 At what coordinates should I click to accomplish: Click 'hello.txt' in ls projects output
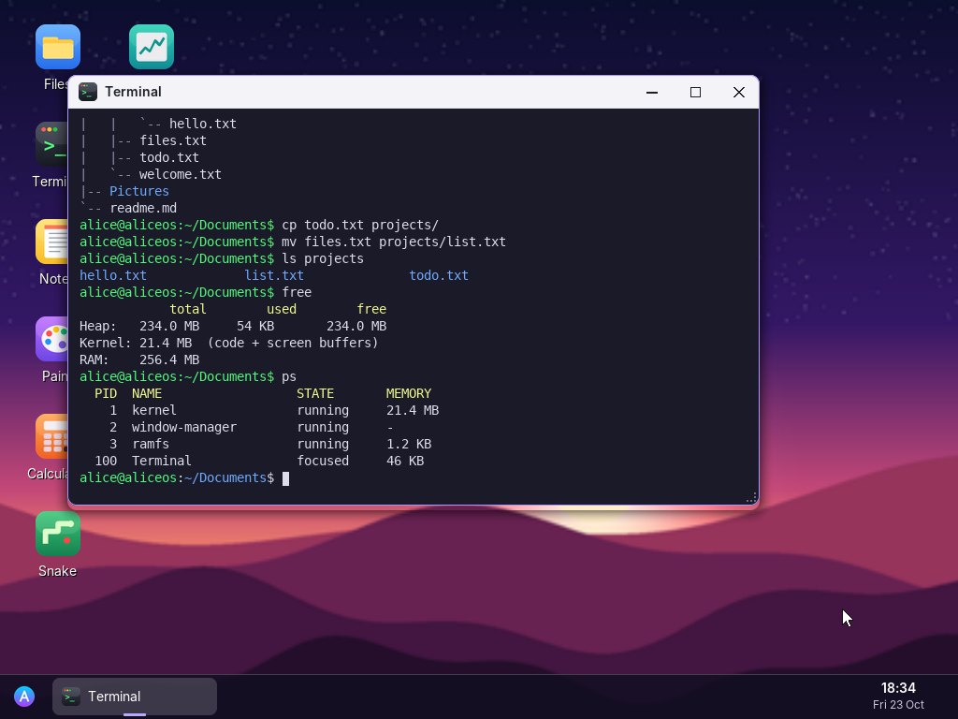click(x=113, y=276)
